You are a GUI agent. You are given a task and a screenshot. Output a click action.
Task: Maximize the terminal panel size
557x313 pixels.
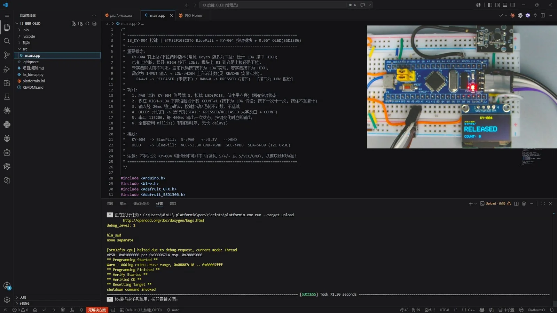click(x=543, y=204)
